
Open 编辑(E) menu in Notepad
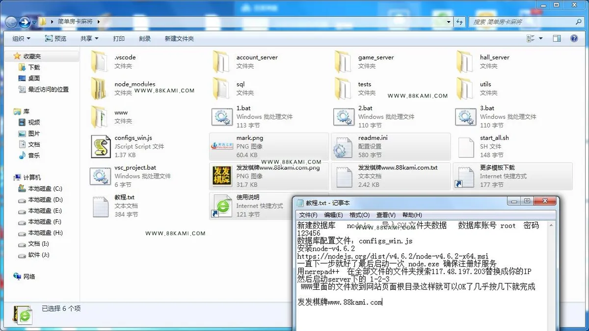pyautogui.click(x=333, y=215)
